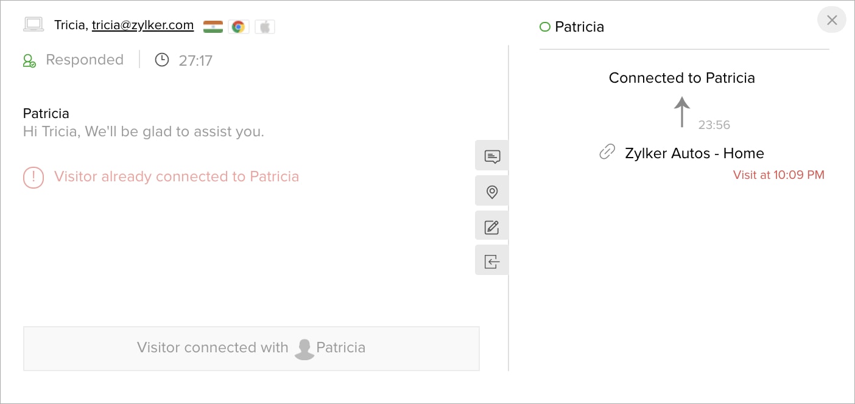Viewport: 855px width, 404px height.
Task: Click the Patricia avatar in bottom bar
Action: [x=304, y=349]
